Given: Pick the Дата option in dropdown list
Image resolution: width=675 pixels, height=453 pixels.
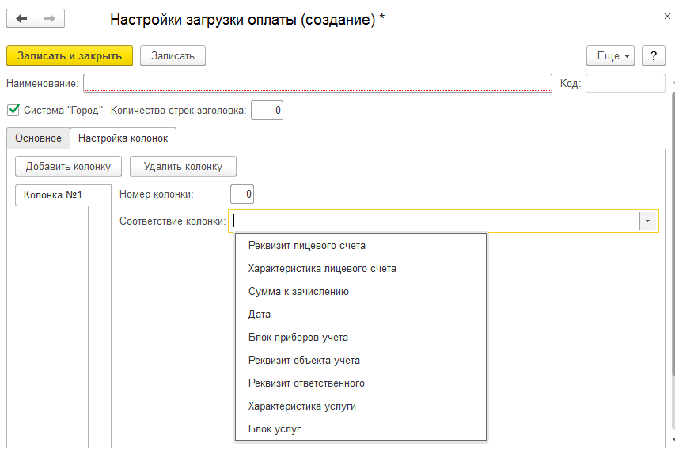Looking at the screenshot, I should (x=259, y=314).
